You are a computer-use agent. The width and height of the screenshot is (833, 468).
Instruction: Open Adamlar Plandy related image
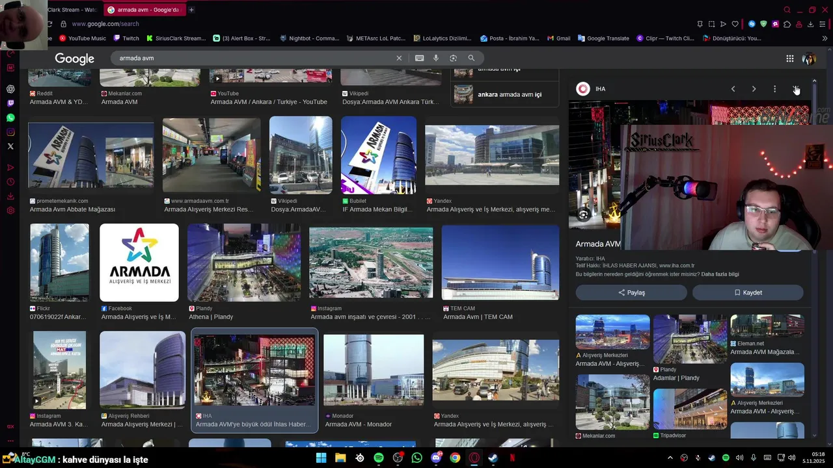(690, 339)
